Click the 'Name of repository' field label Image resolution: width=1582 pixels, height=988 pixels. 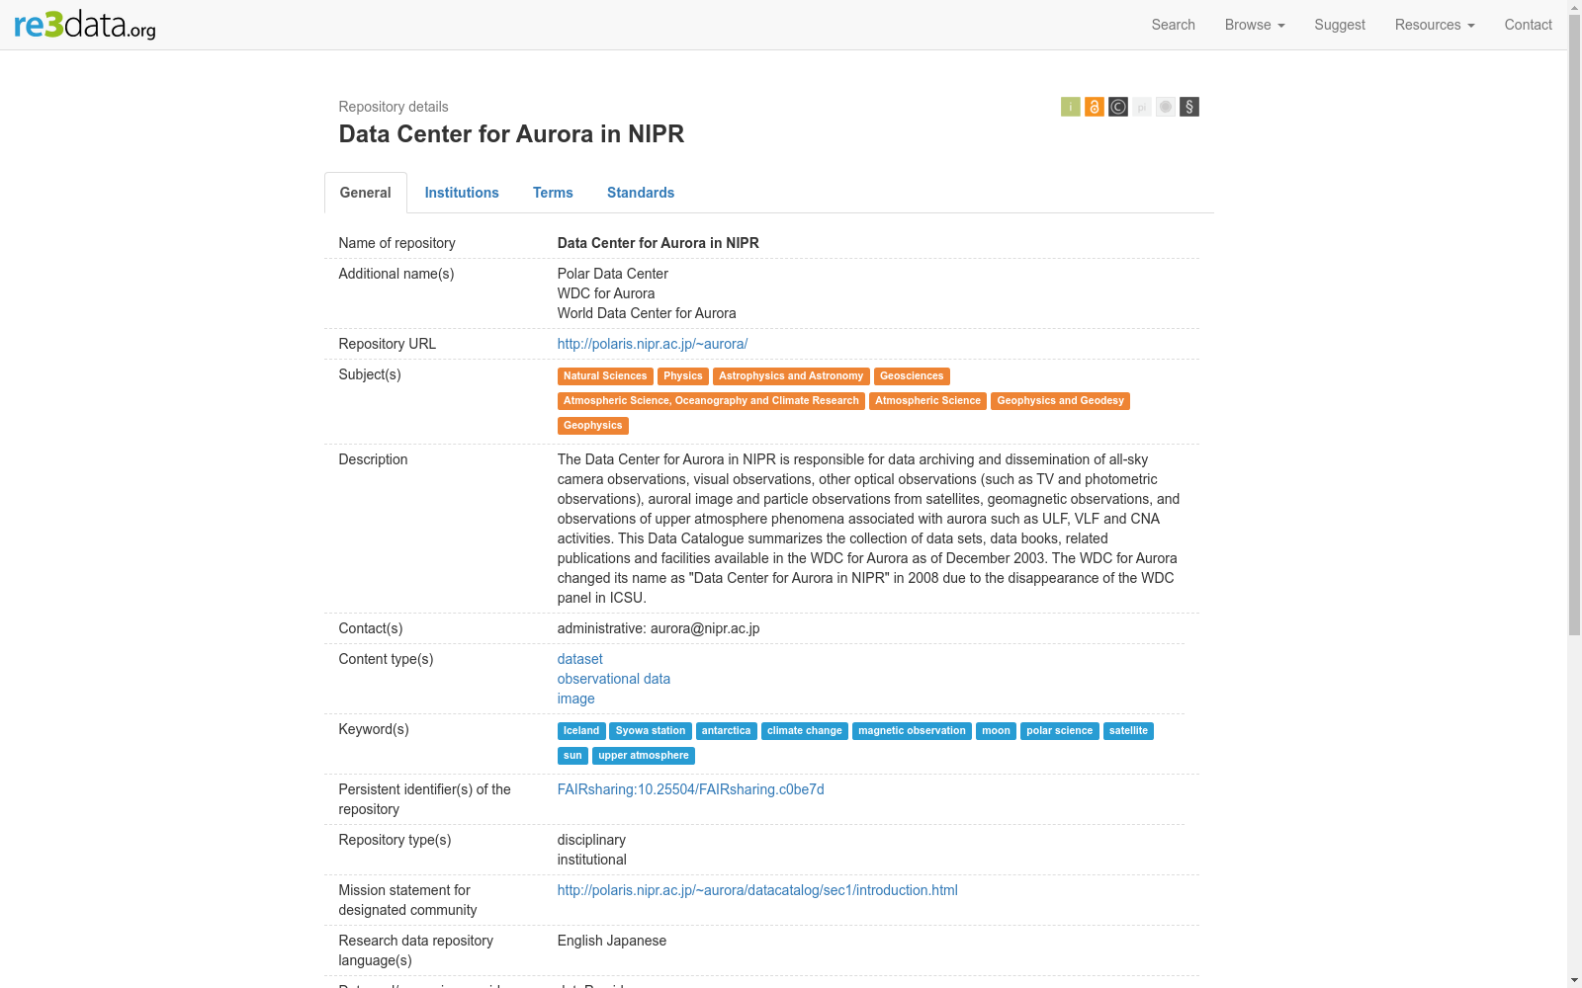[x=397, y=243]
